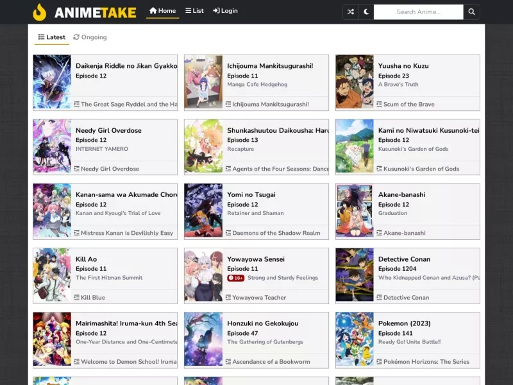The image size is (513, 385).
Task: Click Detective Conan poster thumbnail
Action: click(x=355, y=275)
